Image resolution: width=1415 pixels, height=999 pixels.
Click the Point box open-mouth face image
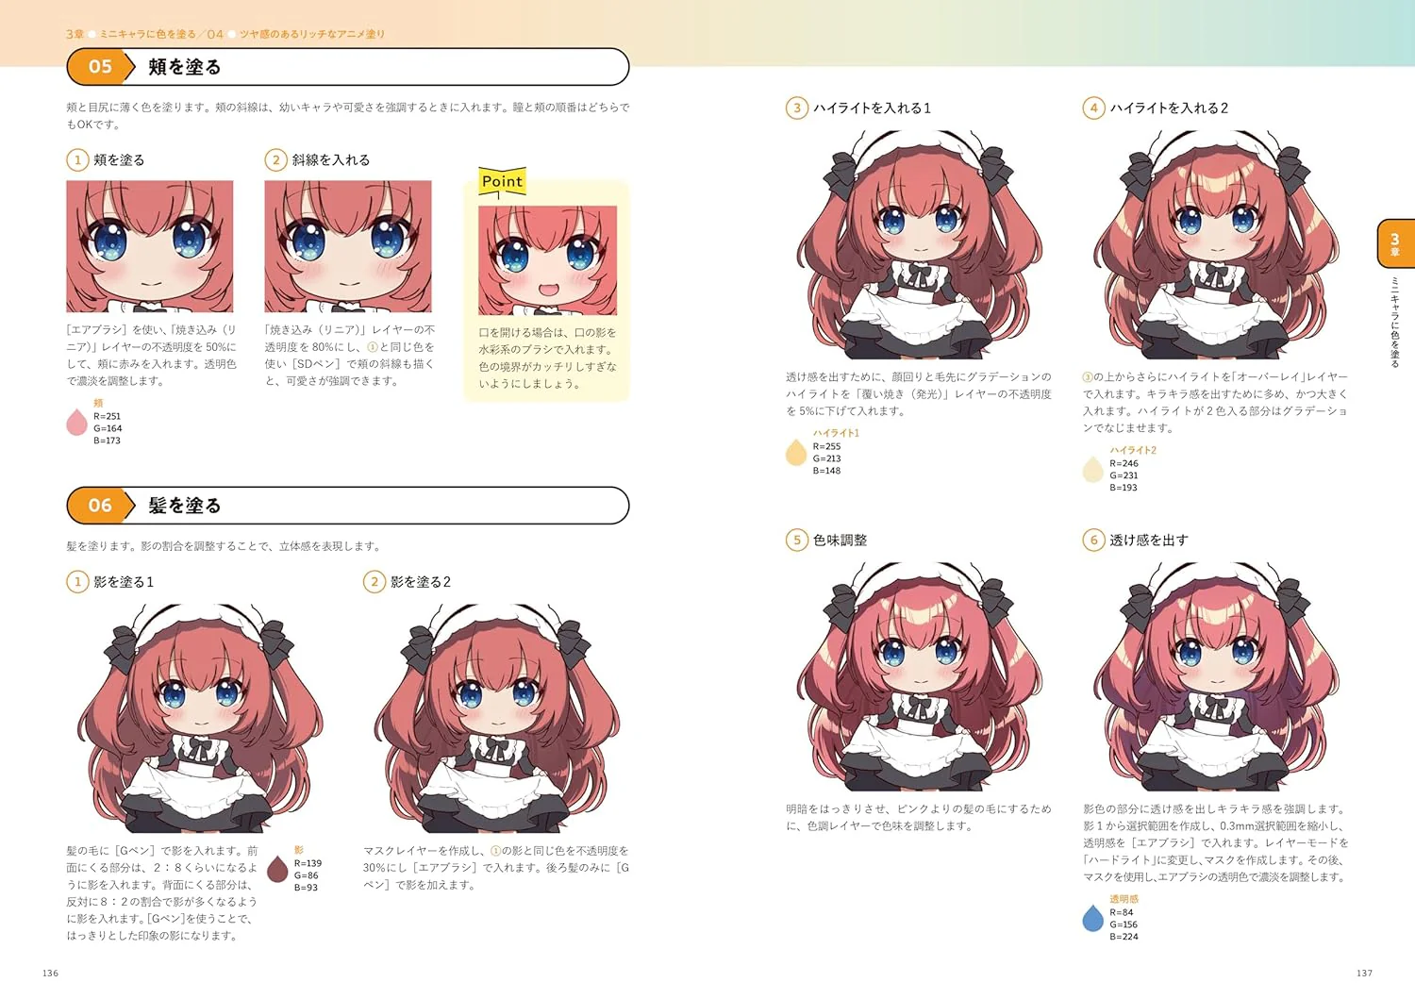547,260
